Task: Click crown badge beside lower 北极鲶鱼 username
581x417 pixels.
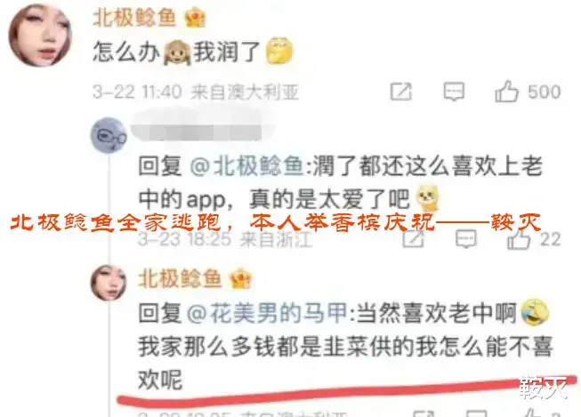Action: [240, 278]
